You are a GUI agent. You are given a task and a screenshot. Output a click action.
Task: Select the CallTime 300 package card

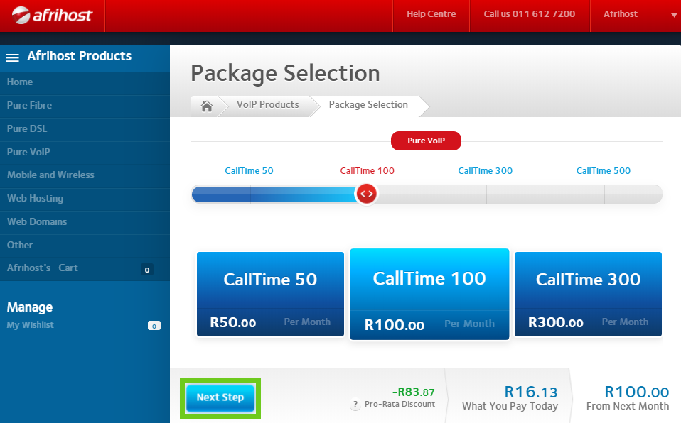[x=588, y=294]
